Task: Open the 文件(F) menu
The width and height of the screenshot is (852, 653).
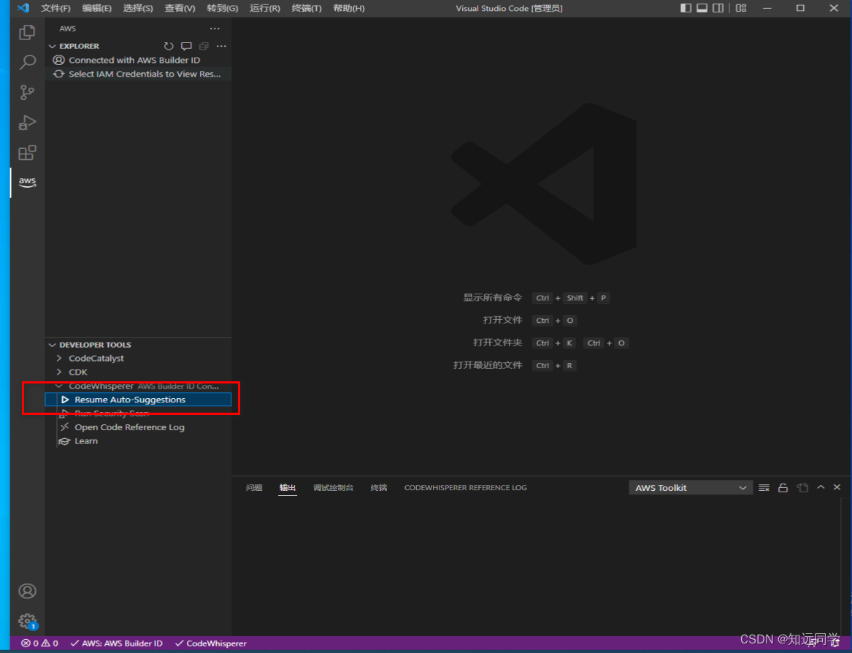Action: click(56, 8)
